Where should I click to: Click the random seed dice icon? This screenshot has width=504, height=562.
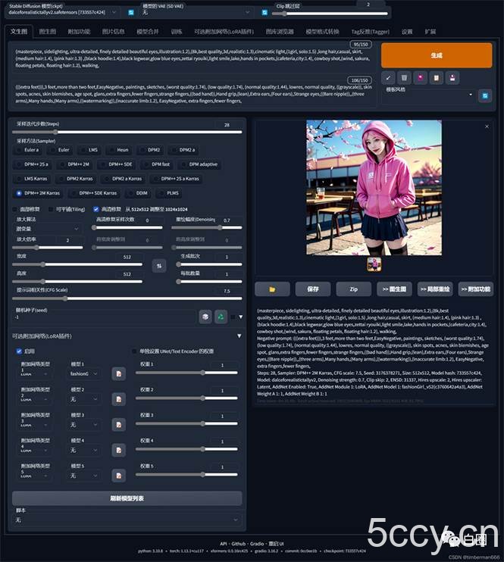[205, 317]
